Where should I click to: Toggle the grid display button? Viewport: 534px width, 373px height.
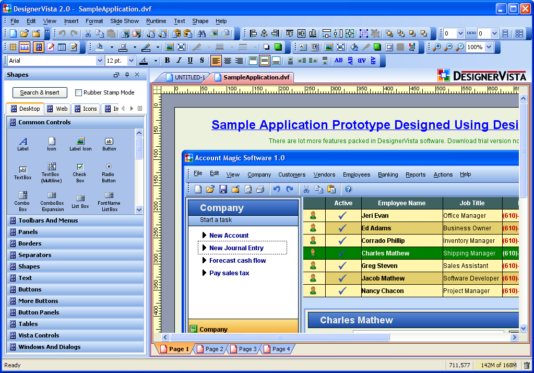(13, 47)
